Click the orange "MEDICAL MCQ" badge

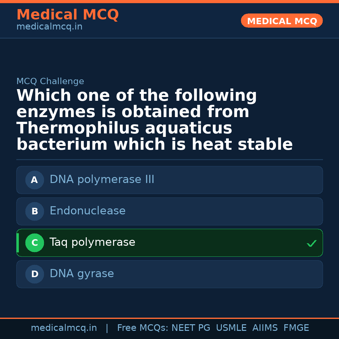pos(282,21)
